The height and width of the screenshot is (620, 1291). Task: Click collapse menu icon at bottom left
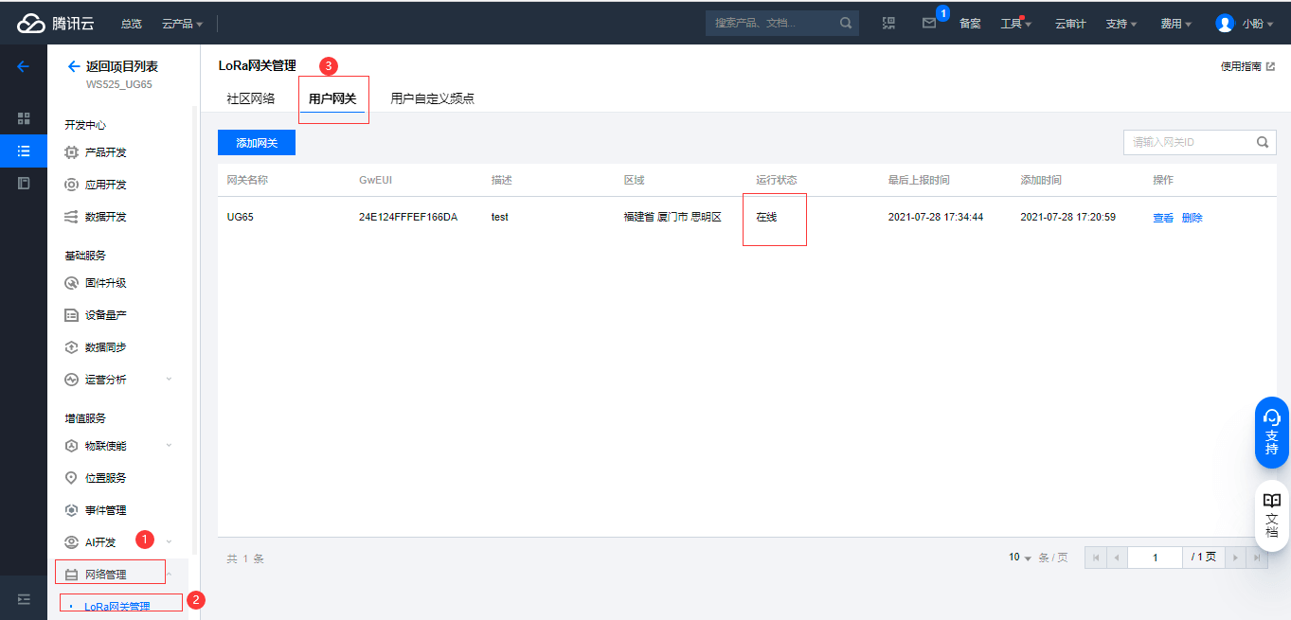coord(24,599)
